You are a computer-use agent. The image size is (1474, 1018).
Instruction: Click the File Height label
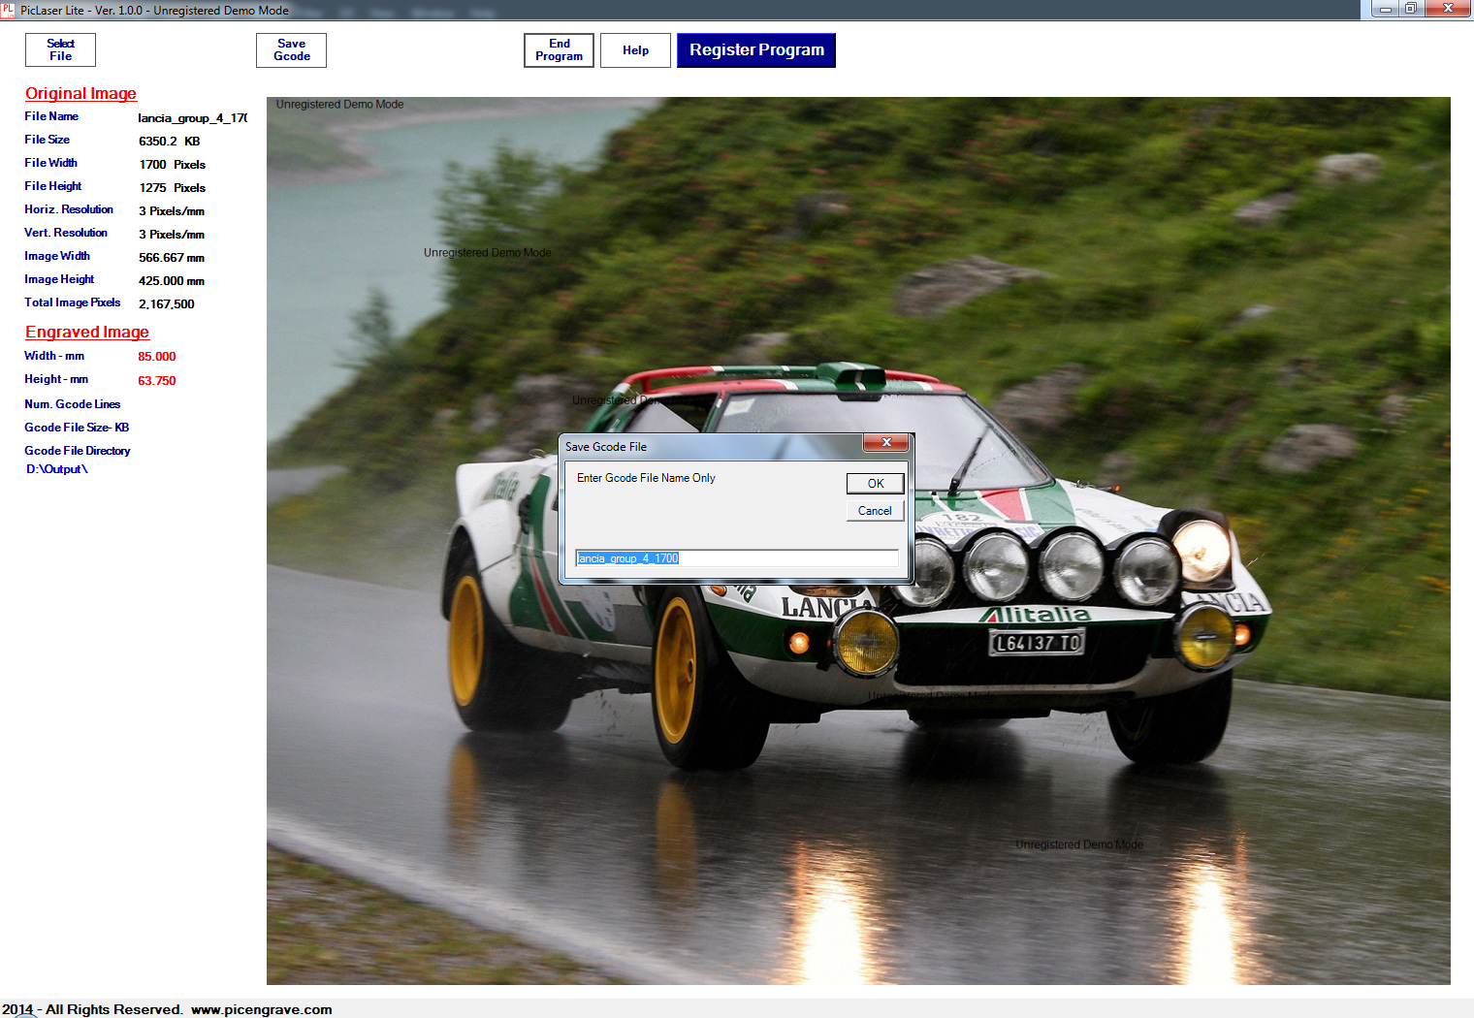53,186
